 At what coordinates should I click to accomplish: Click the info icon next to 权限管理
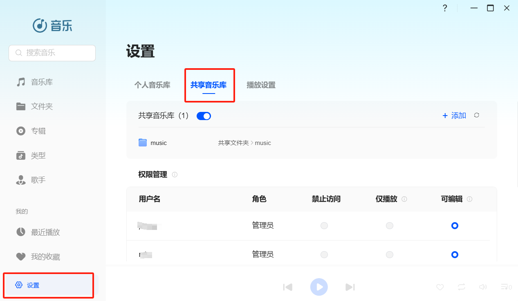pyautogui.click(x=175, y=175)
